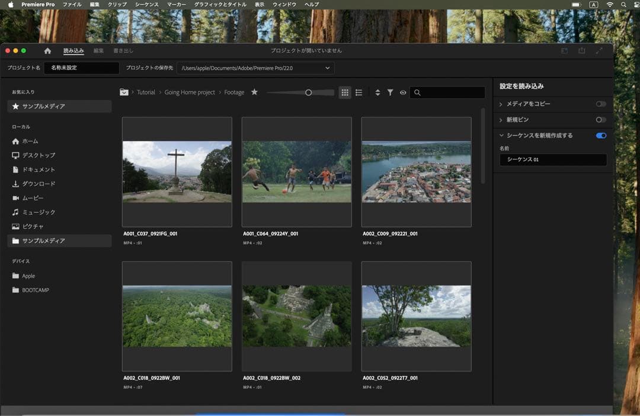Viewport: 640px width, 416px height.
Task: Open the sort order options
Action: click(377, 92)
